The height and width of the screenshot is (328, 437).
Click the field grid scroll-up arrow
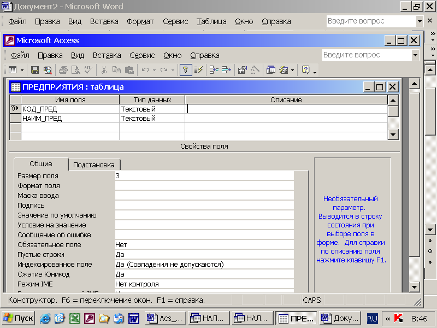click(393, 100)
